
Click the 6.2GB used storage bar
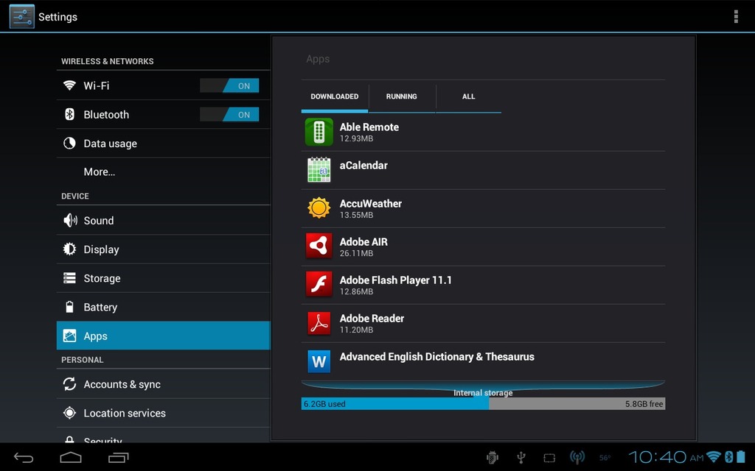point(395,404)
